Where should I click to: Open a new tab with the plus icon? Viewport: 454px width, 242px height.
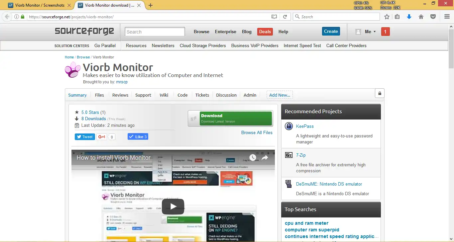click(151, 5)
